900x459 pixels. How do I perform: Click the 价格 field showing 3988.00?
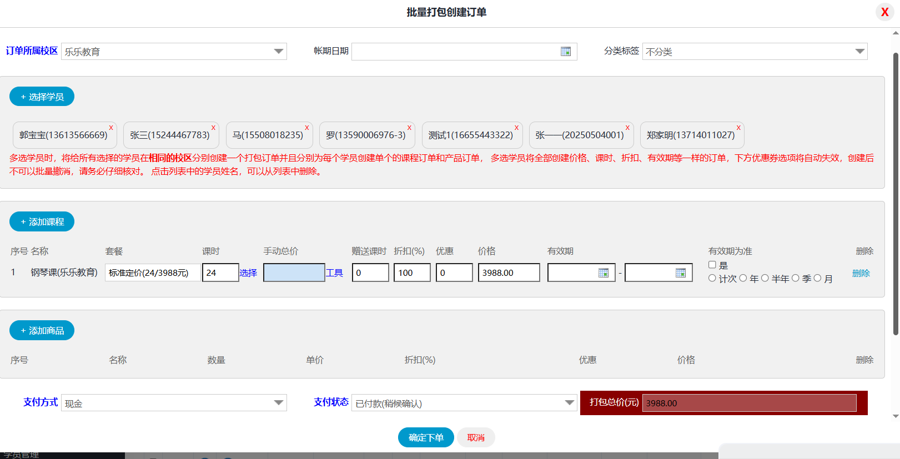[x=509, y=273]
